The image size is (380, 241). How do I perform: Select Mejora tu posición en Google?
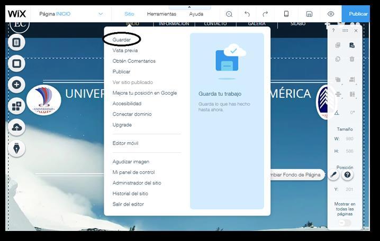[x=144, y=93]
